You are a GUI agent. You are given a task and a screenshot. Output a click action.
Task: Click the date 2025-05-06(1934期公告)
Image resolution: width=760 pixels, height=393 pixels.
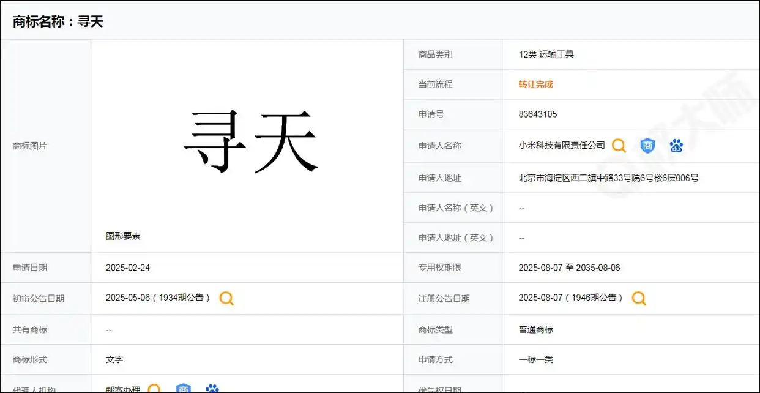[x=158, y=298]
